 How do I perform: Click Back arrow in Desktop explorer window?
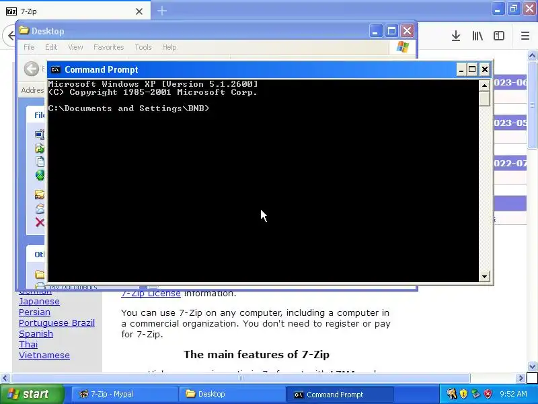(x=32, y=69)
